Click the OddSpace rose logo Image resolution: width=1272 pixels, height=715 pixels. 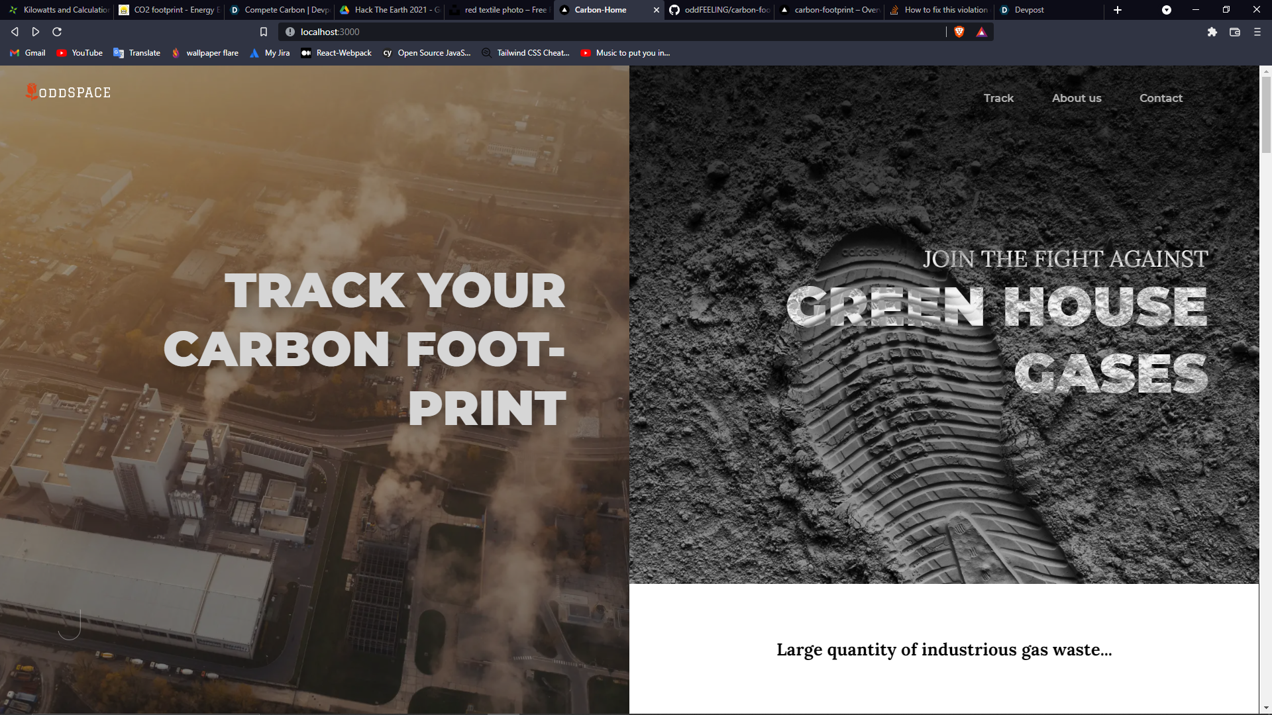(31, 92)
